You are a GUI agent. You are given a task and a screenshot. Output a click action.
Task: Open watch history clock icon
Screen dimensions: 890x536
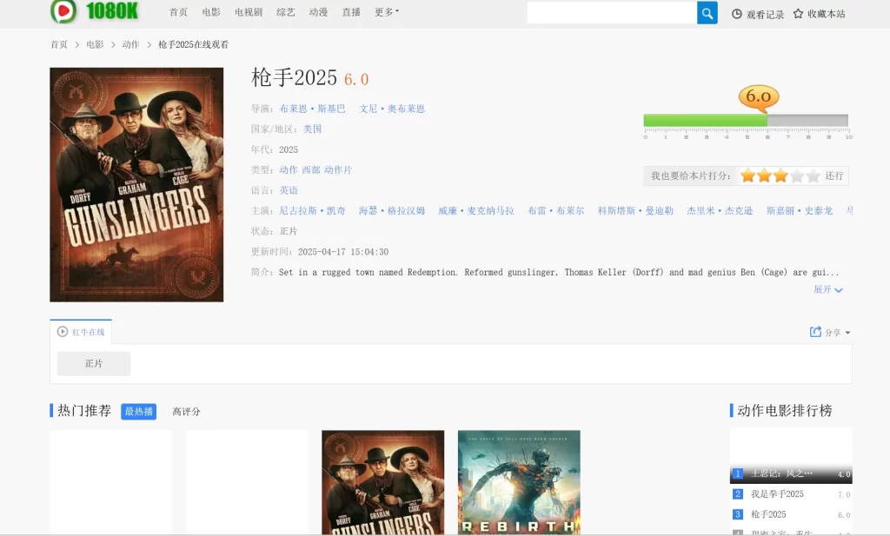[737, 14]
